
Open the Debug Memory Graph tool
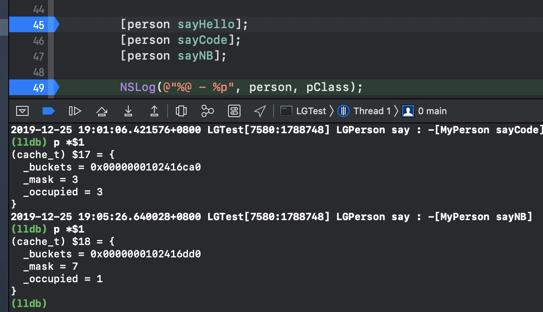[207, 111]
